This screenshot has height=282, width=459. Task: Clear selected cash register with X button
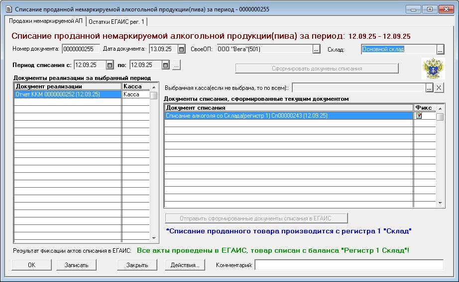pos(439,88)
